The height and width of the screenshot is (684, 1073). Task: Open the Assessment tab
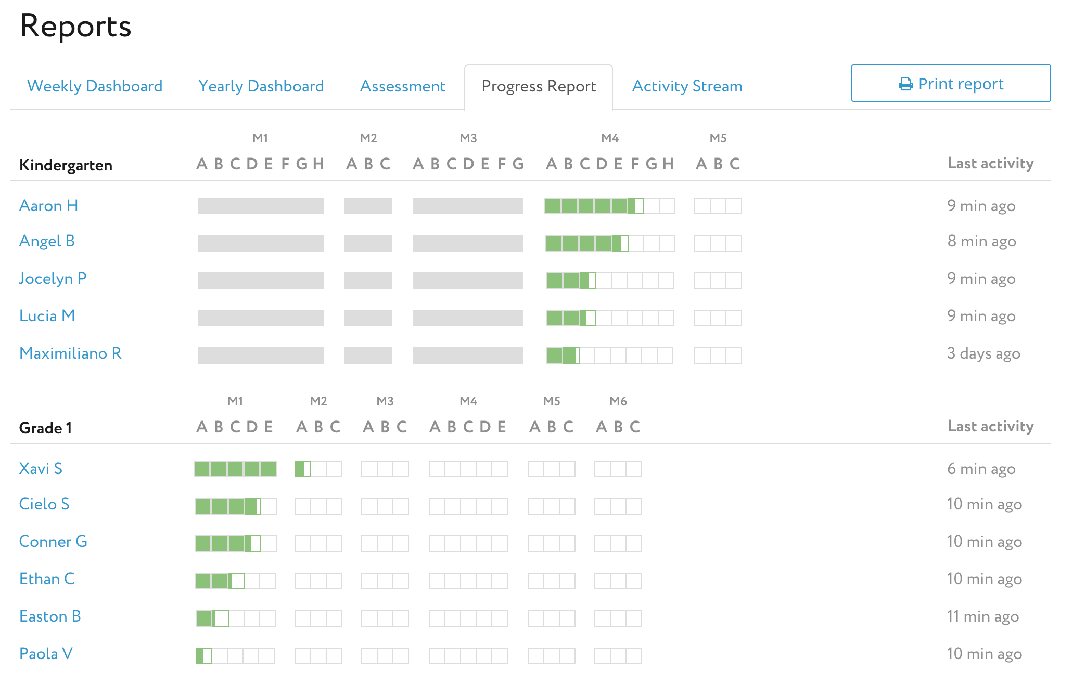coord(402,86)
